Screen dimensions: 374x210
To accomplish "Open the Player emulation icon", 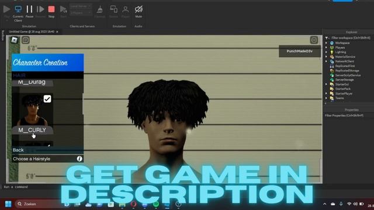I will click(x=125, y=9).
